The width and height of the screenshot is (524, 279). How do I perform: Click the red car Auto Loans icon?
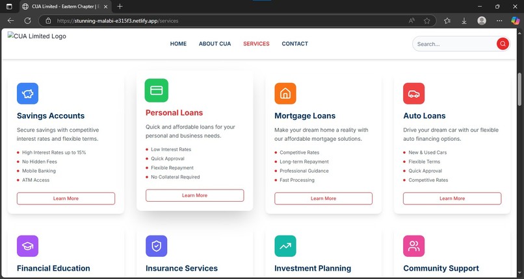pyautogui.click(x=413, y=93)
